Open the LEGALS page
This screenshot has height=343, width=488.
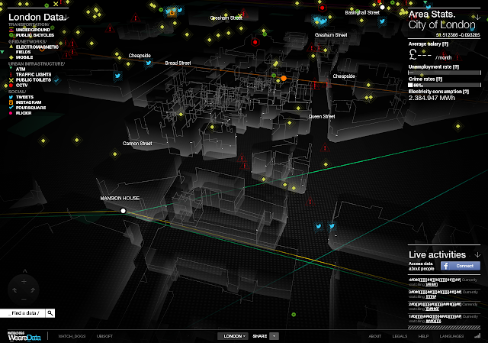(400, 336)
